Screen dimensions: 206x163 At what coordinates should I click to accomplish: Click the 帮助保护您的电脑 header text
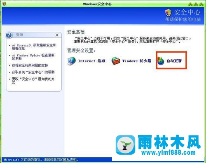click(183, 19)
